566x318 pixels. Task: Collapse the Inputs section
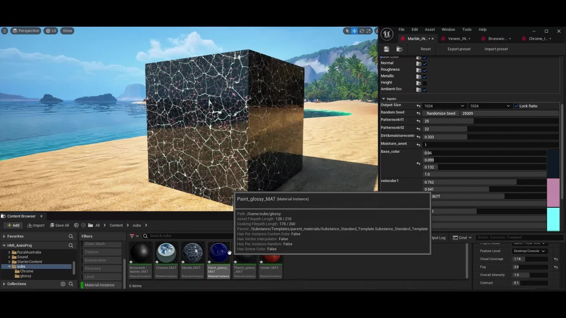(x=383, y=99)
